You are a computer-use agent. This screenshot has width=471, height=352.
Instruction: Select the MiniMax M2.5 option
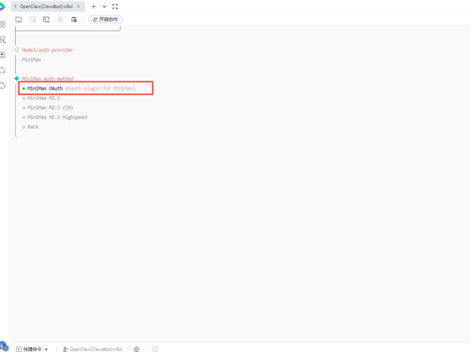pos(41,98)
